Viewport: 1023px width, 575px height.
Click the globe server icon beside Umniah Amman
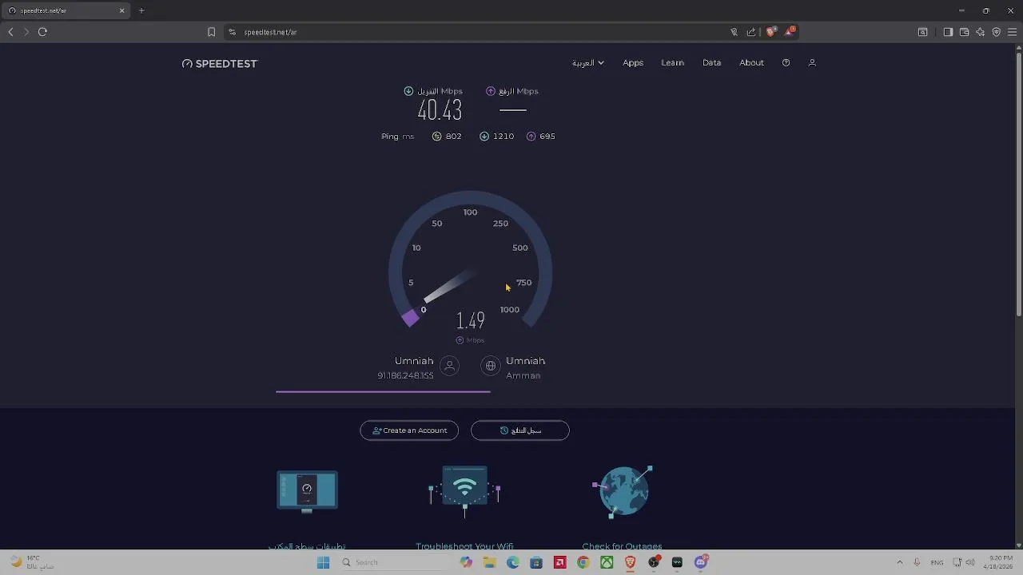(x=491, y=366)
